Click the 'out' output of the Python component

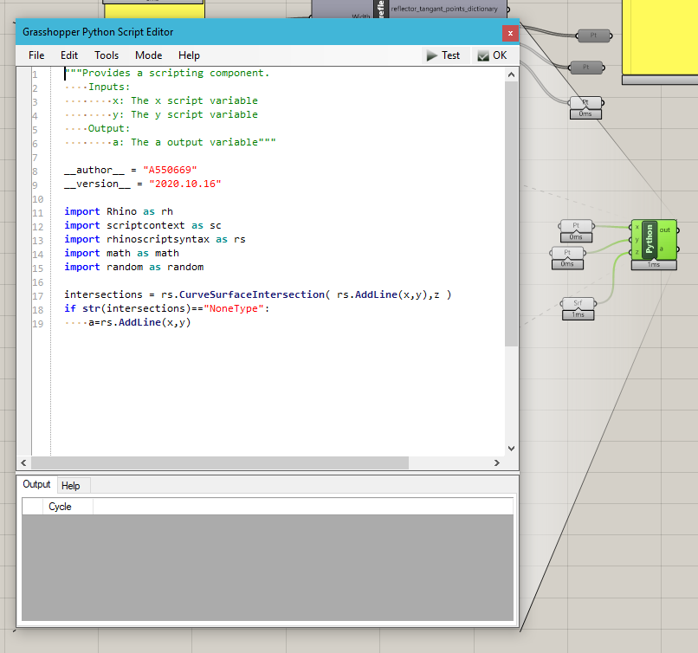665,230
